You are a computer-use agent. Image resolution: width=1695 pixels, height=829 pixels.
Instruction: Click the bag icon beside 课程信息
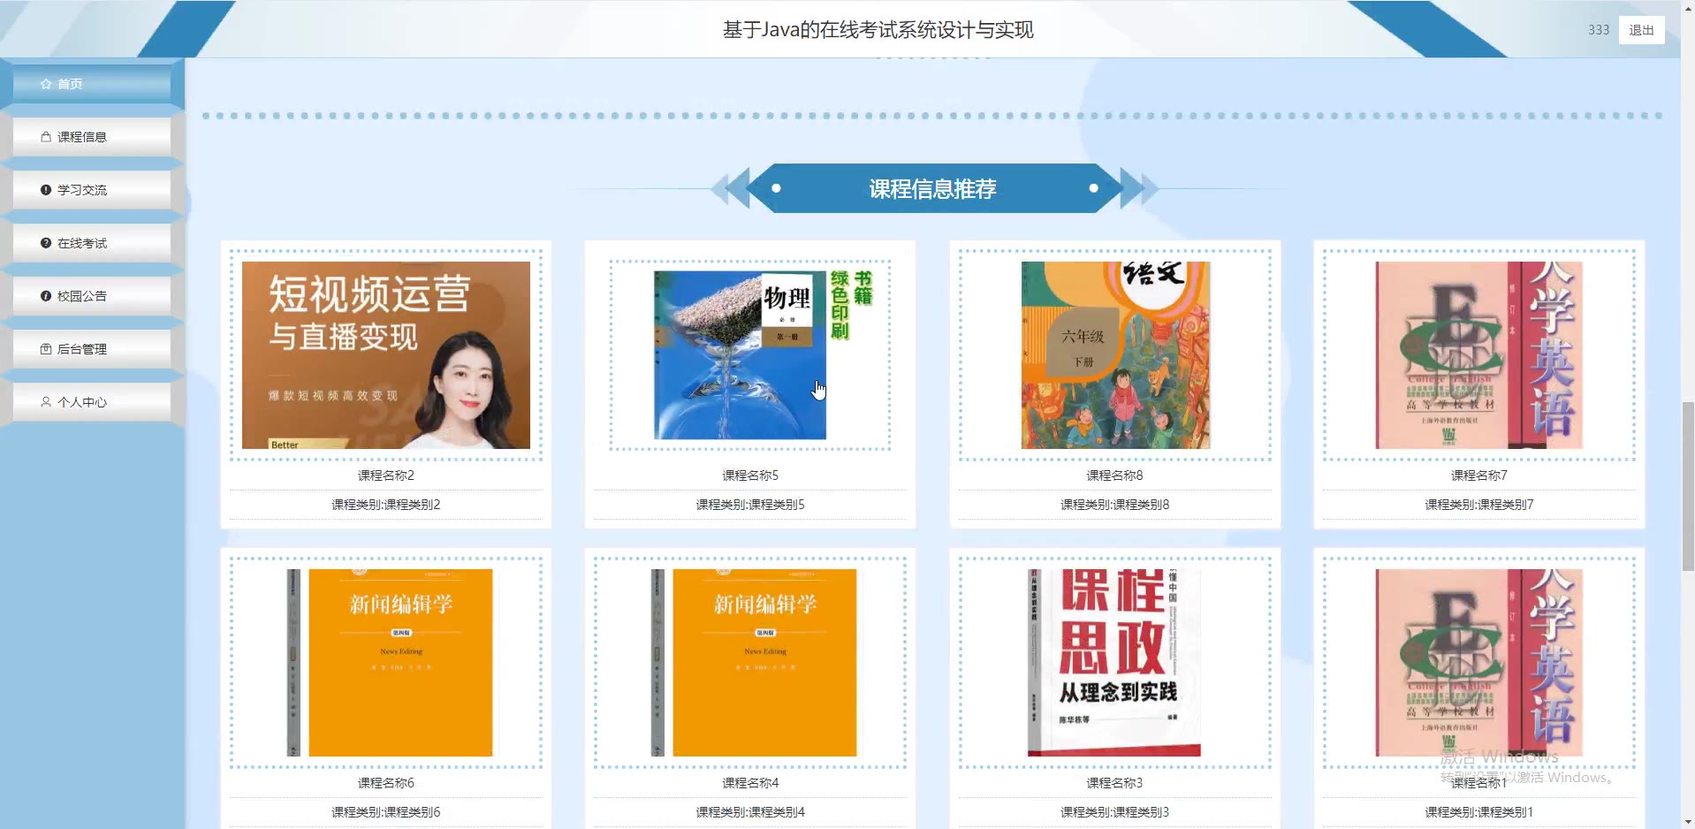coord(46,137)
